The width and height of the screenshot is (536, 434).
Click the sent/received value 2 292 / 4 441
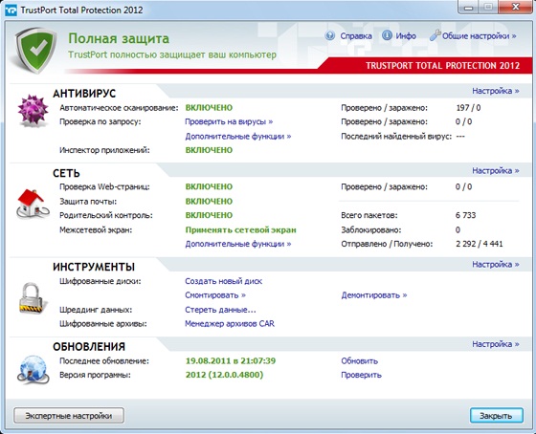(479, 244)
